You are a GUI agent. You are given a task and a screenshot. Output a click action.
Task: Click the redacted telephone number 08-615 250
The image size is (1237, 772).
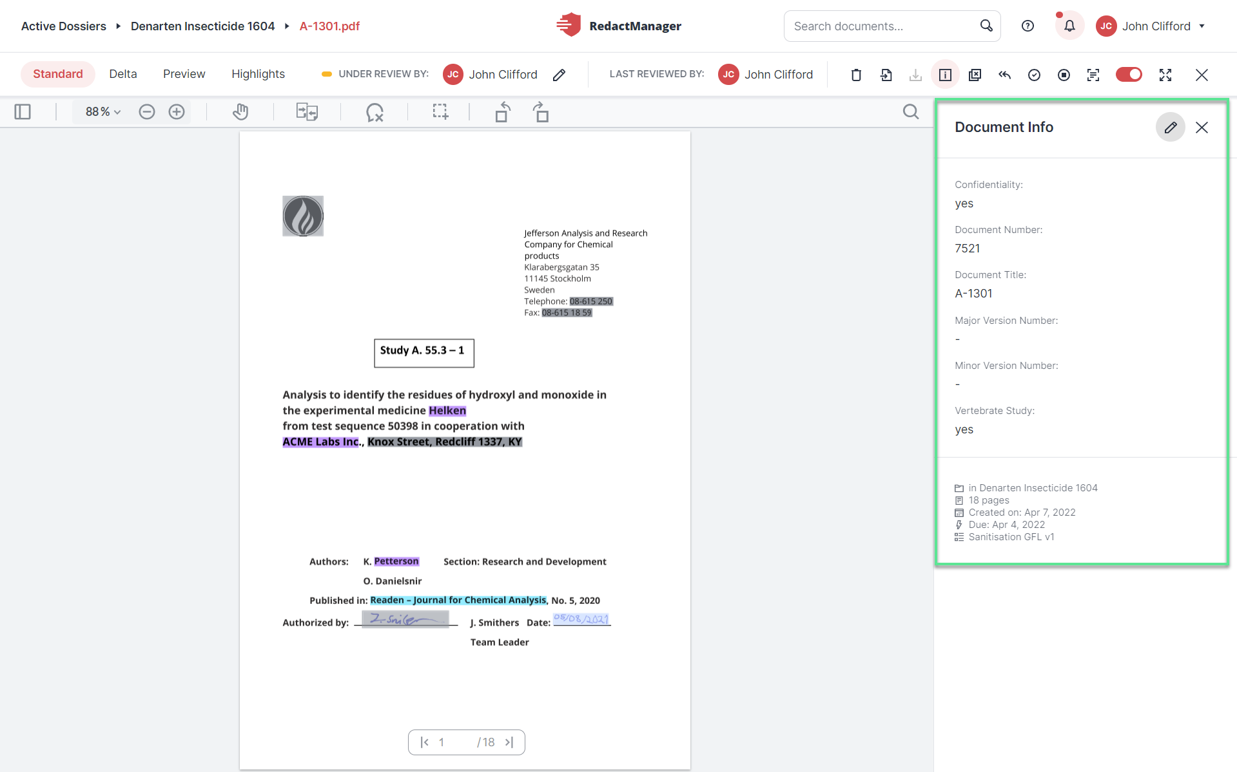591,301
